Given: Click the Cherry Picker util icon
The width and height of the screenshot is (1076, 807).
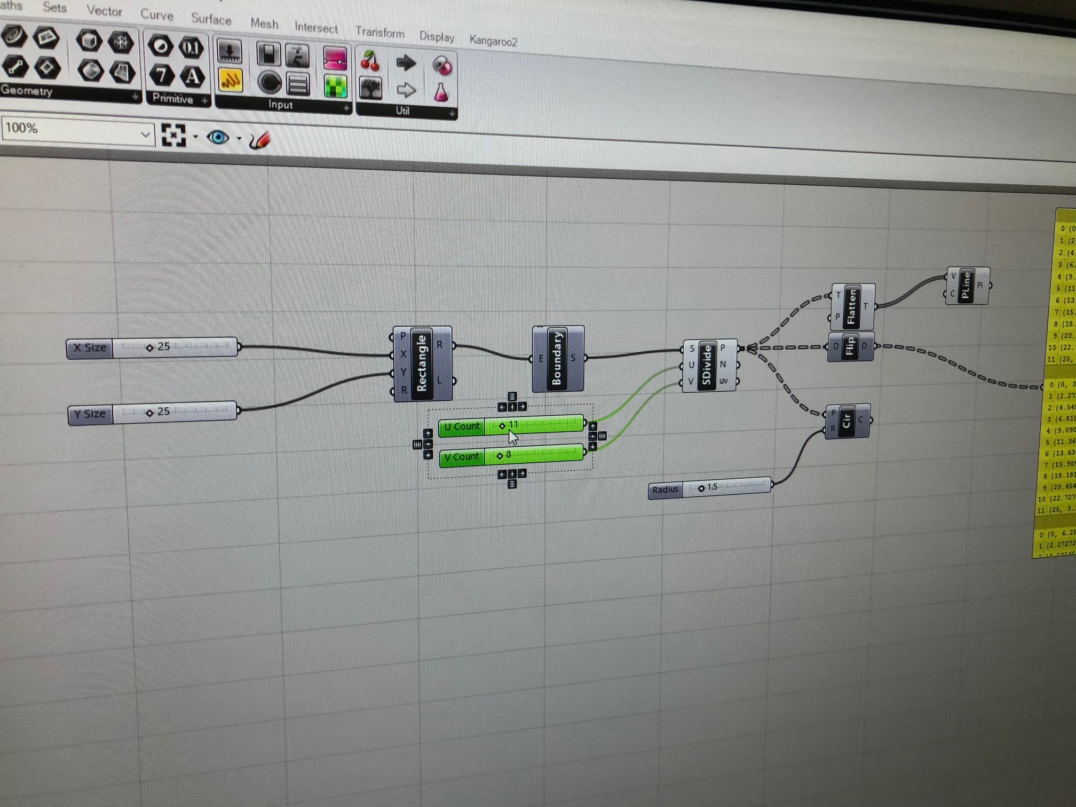Looking at the screenshot, I should point(370,61).
